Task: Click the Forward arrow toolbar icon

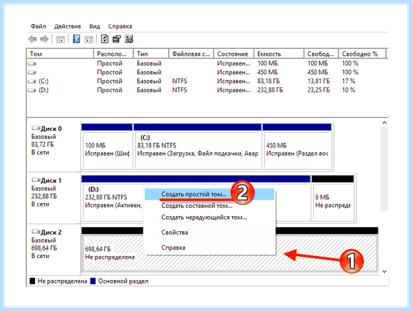Action: coord(44,39)
